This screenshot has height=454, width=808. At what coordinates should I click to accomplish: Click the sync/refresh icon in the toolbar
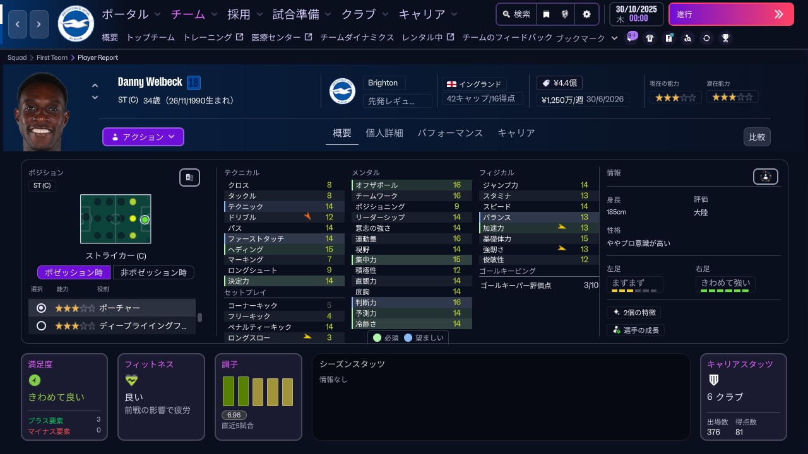click(x=708, y=38)
